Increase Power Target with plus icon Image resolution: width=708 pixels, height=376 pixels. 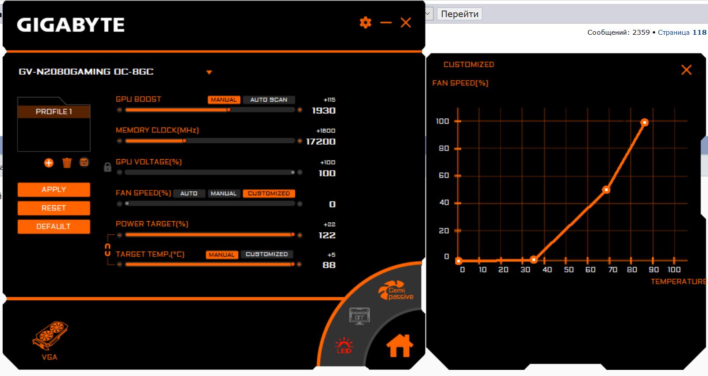(300, 235)
